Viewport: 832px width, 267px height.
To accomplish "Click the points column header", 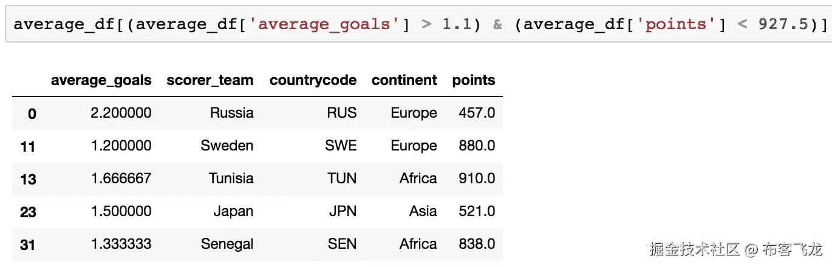I will point(474,80).
